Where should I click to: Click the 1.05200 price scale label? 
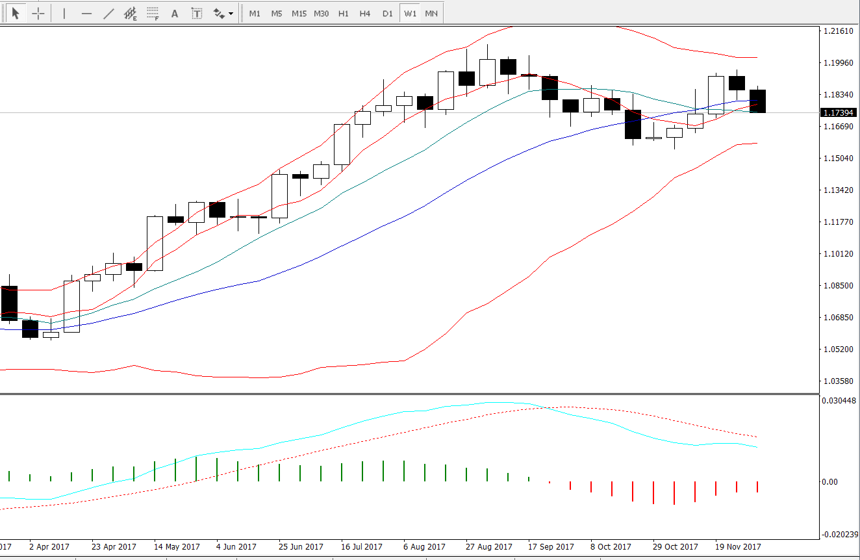tap(838, 349)
